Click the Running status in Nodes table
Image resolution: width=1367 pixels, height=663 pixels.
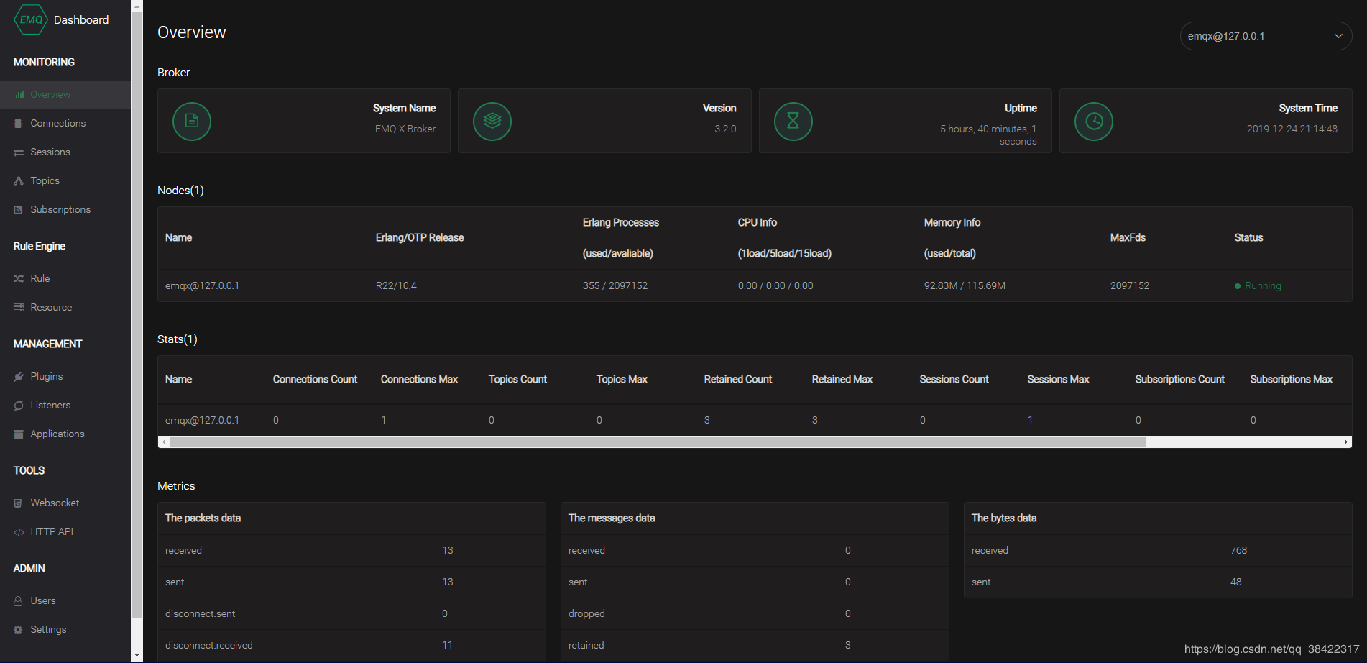click(x=1258, y=286)
